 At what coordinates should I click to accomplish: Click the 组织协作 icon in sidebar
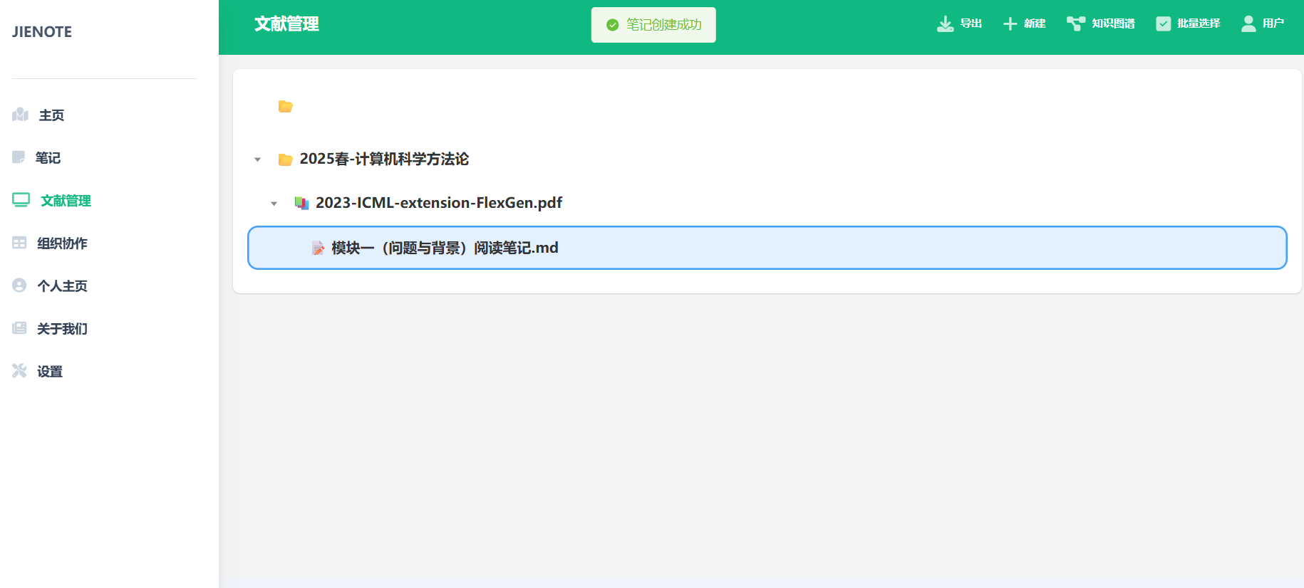click(x=19, y=243)
